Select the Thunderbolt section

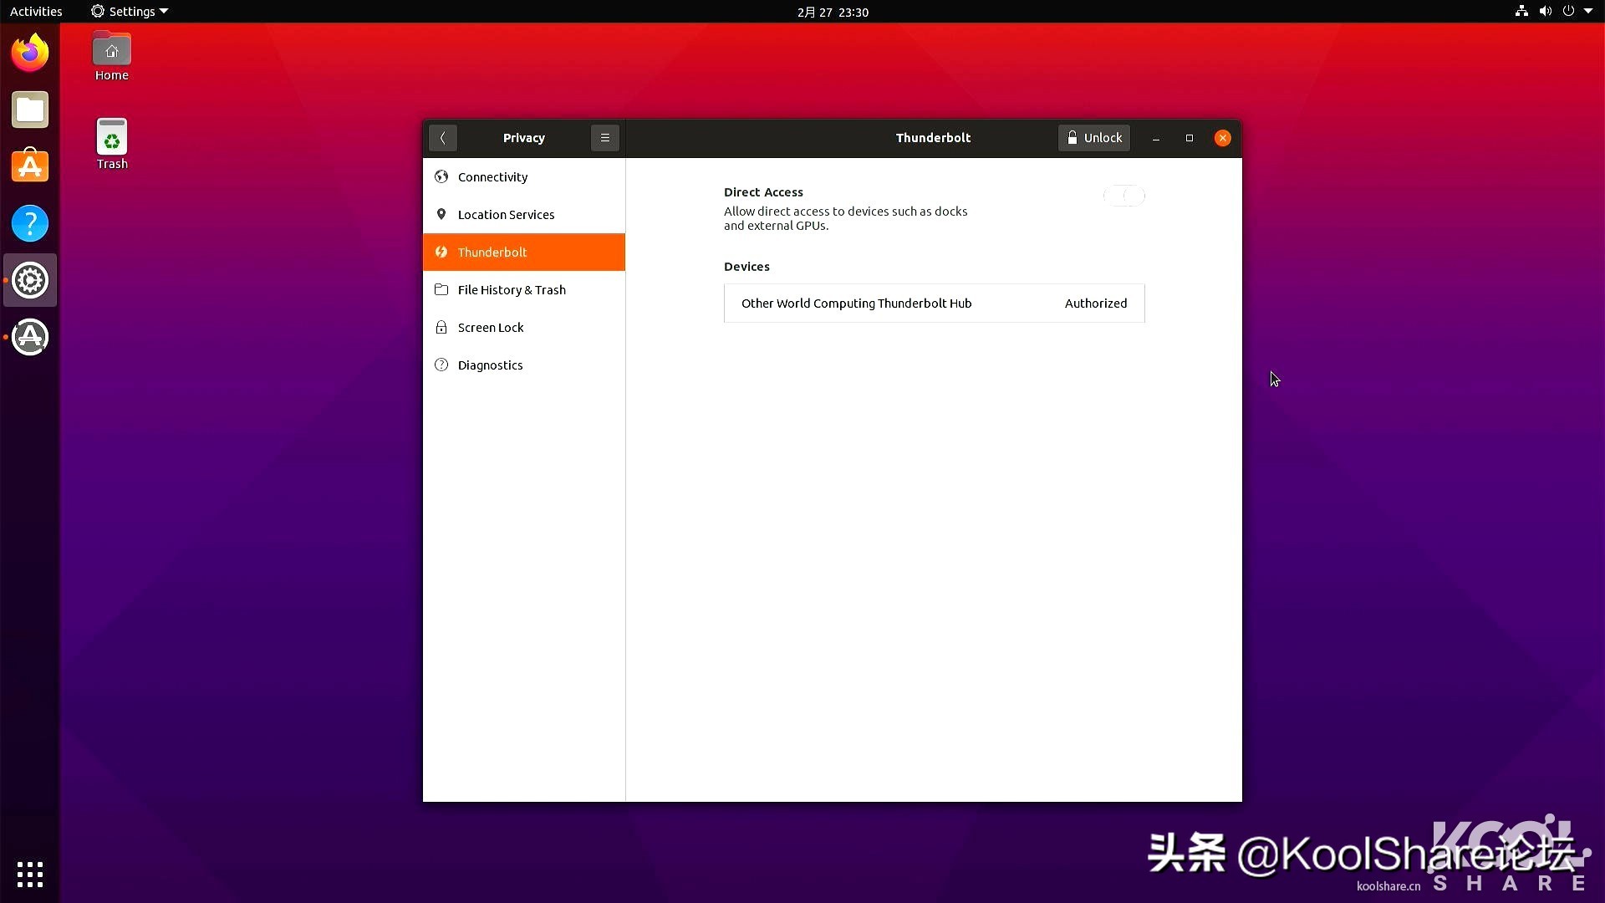pyautogui.click(x=492, y=252)
